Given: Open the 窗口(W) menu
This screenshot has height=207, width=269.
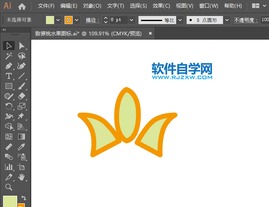Looking at the screenshot, I should (x=209, y=6).
